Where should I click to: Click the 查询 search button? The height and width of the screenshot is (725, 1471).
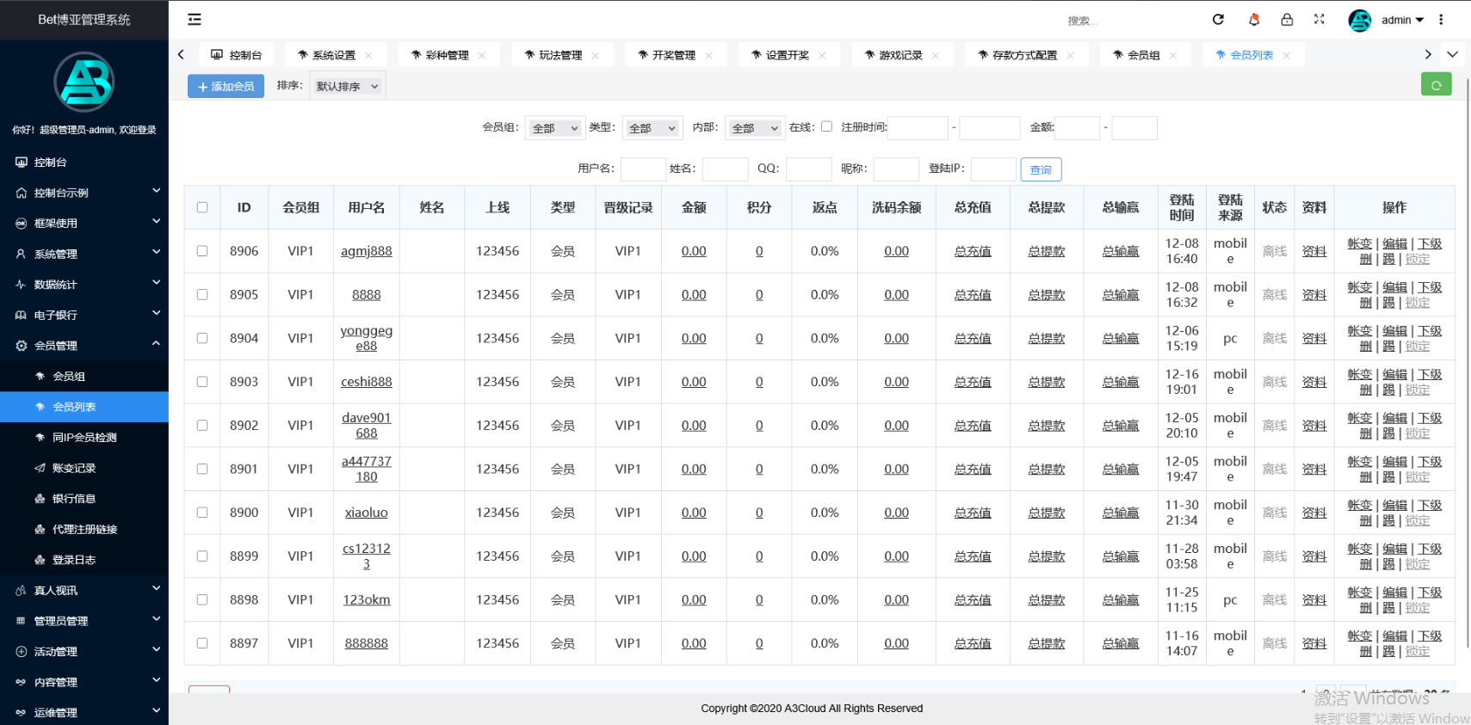pos(1041,169)
